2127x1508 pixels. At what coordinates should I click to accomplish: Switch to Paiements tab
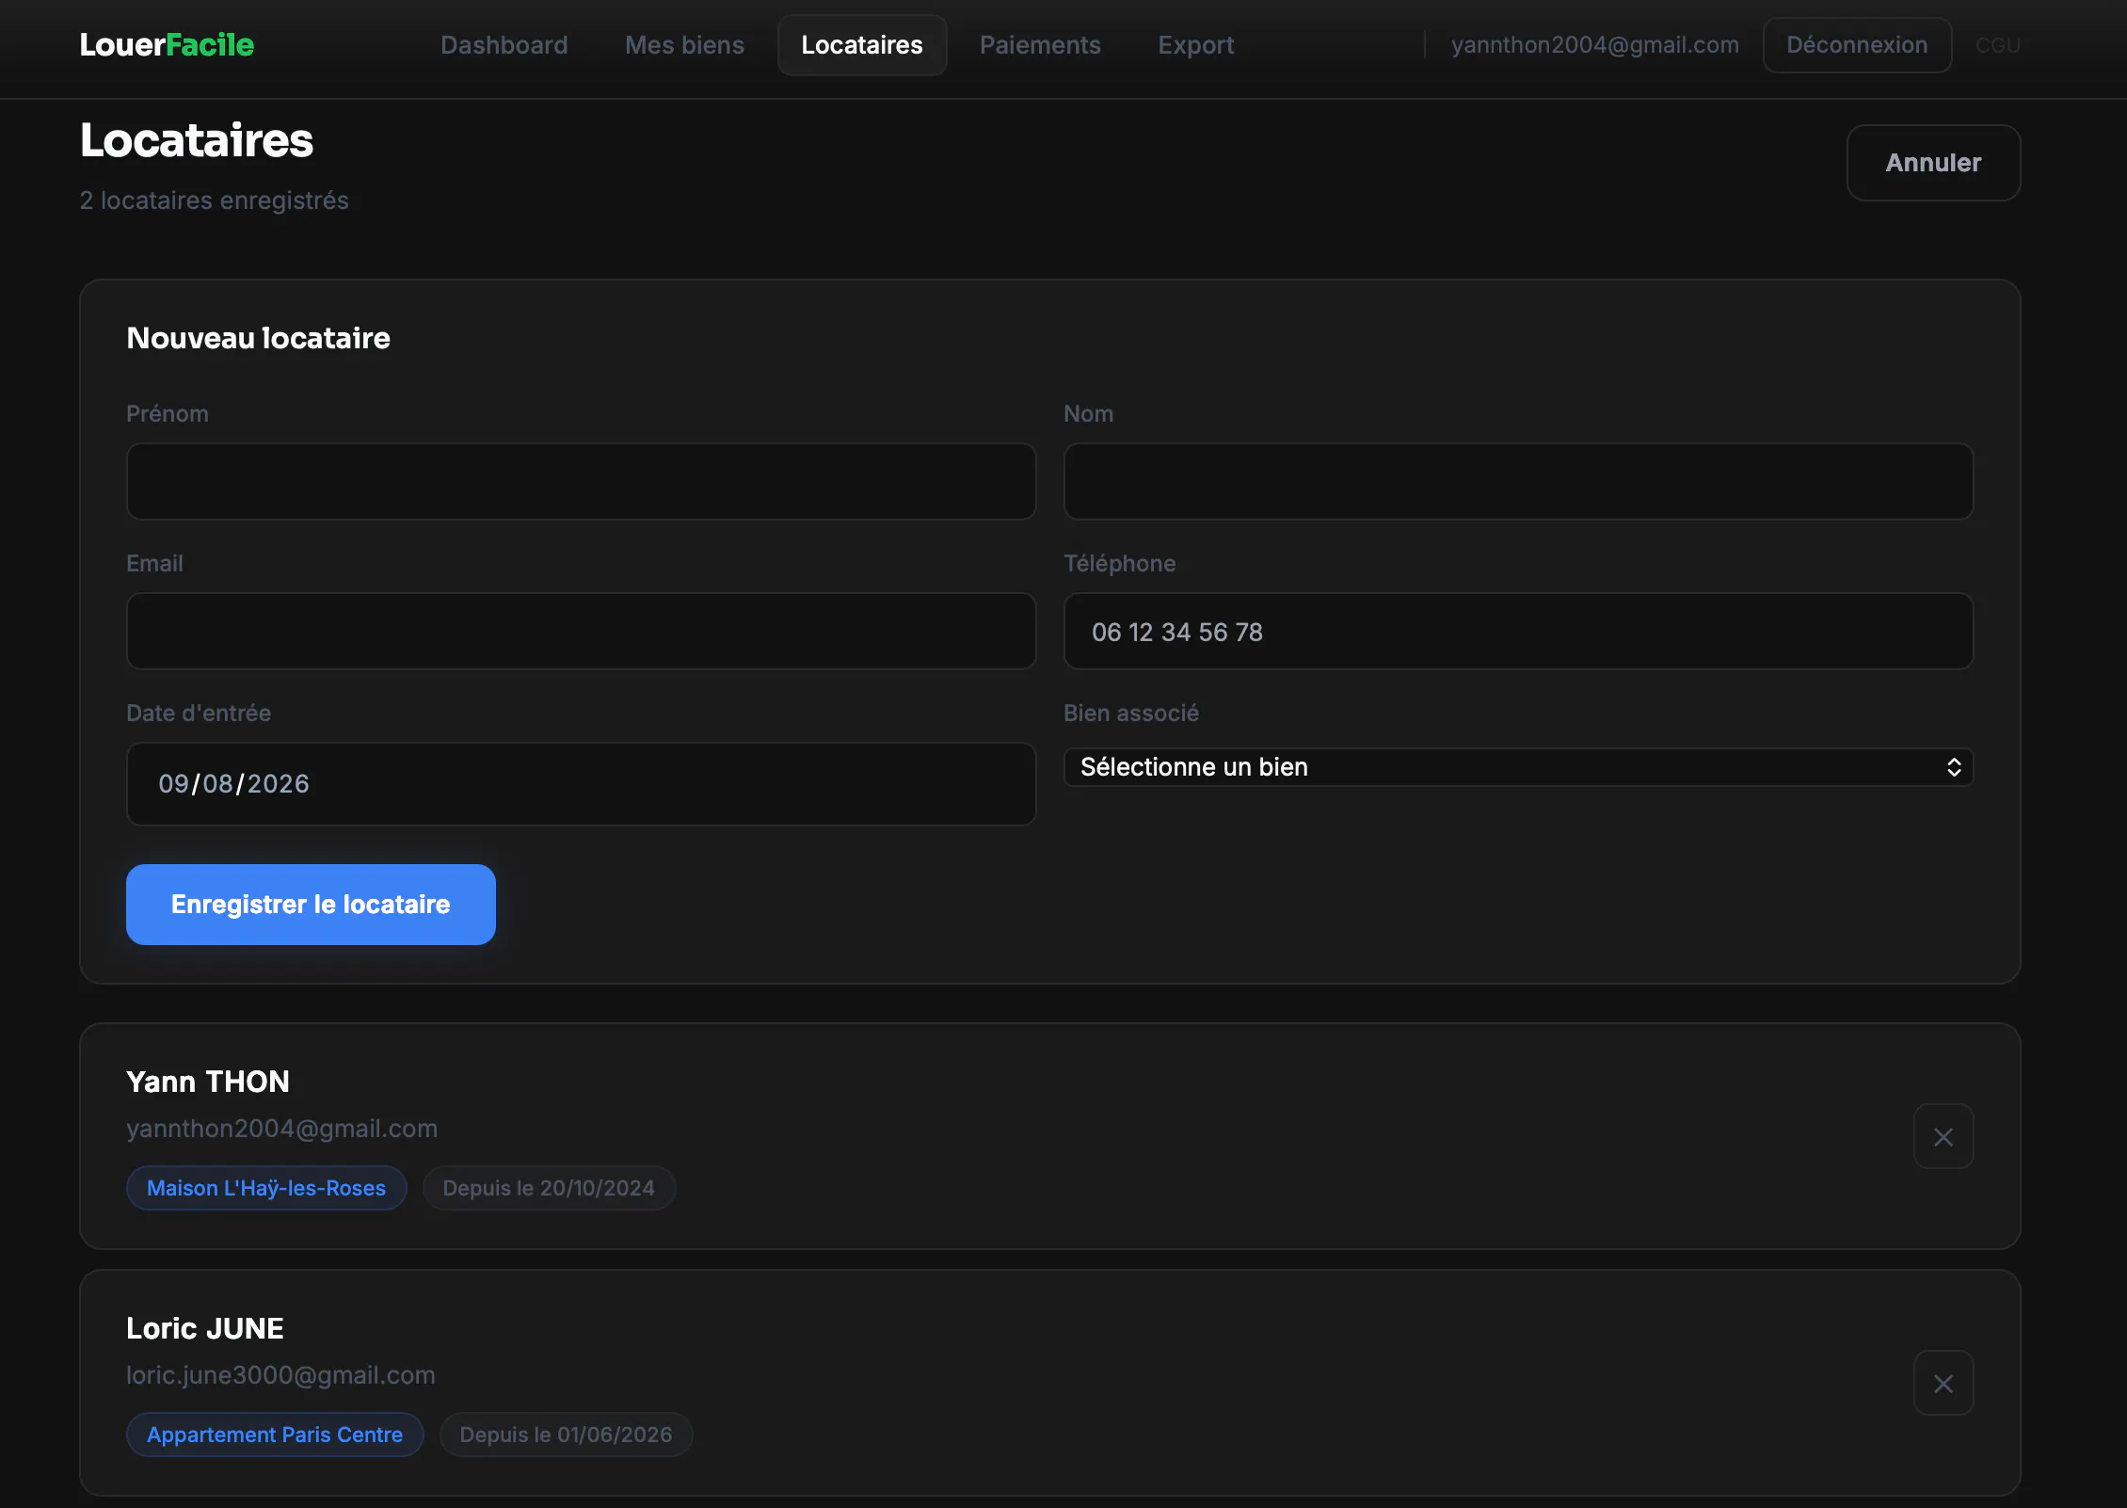pos(1040,45)
